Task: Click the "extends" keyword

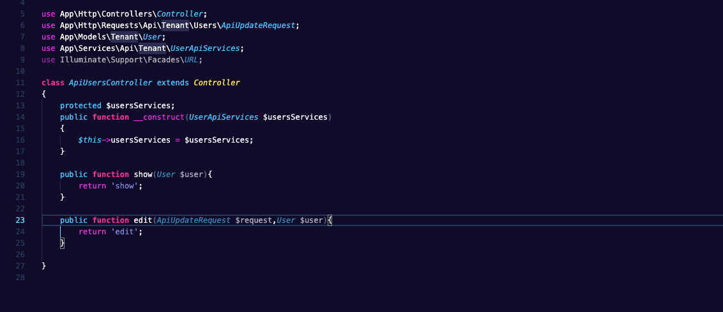Action: click(x=173, y=83)
